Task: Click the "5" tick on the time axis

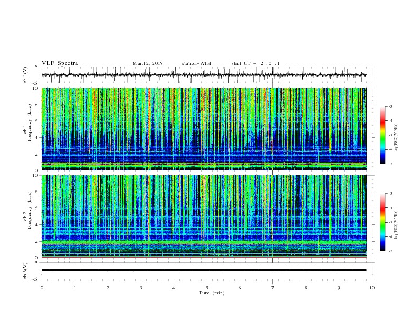Action: coord(207,288)
